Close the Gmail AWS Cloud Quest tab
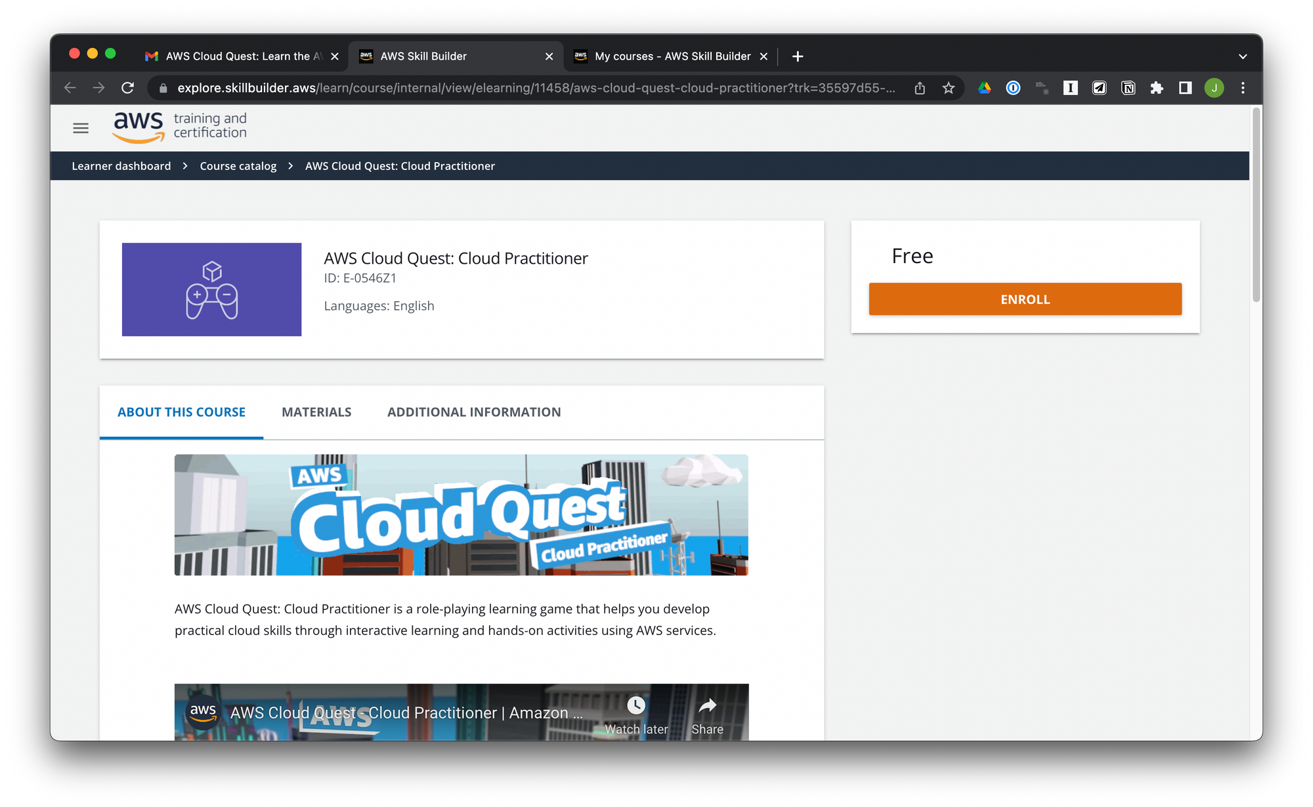This screenshot has height=807, width=1313. [335, 56]
